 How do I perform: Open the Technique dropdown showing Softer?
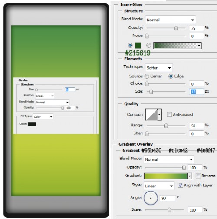[x=159, y=68]
